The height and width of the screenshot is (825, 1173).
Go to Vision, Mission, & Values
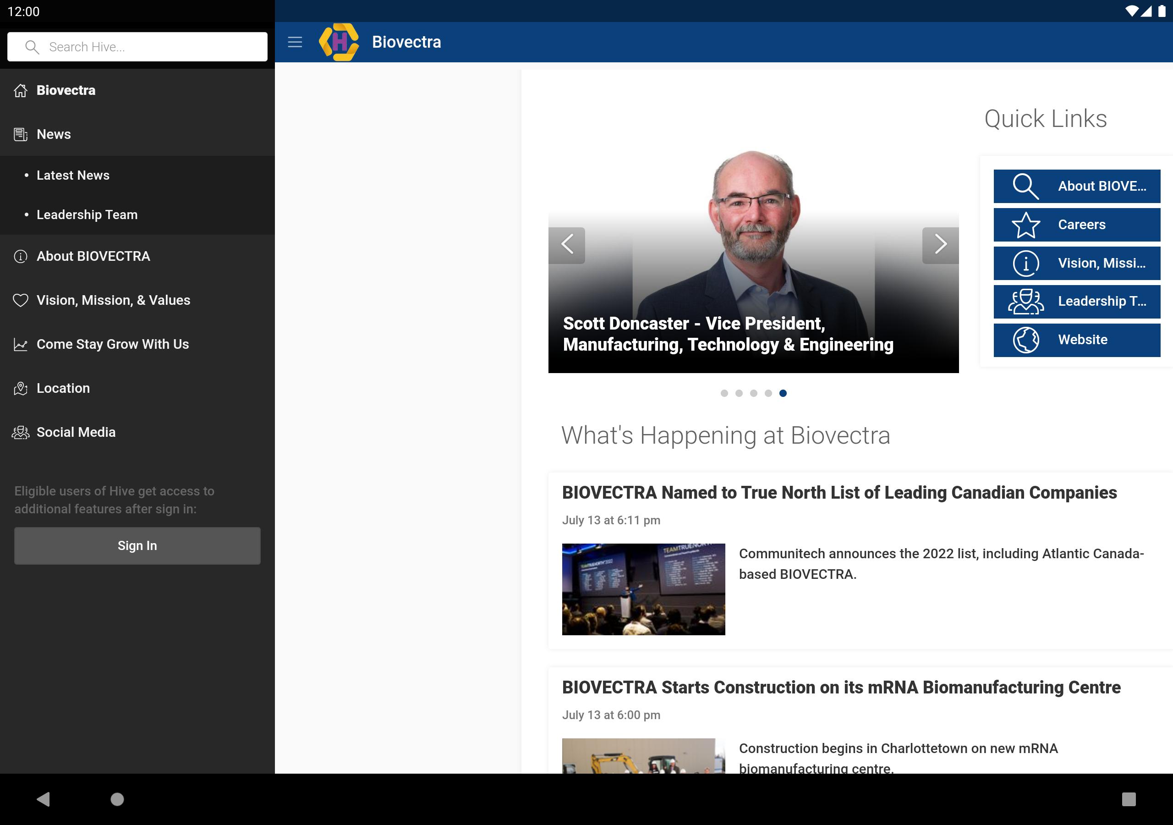point(137,300)
